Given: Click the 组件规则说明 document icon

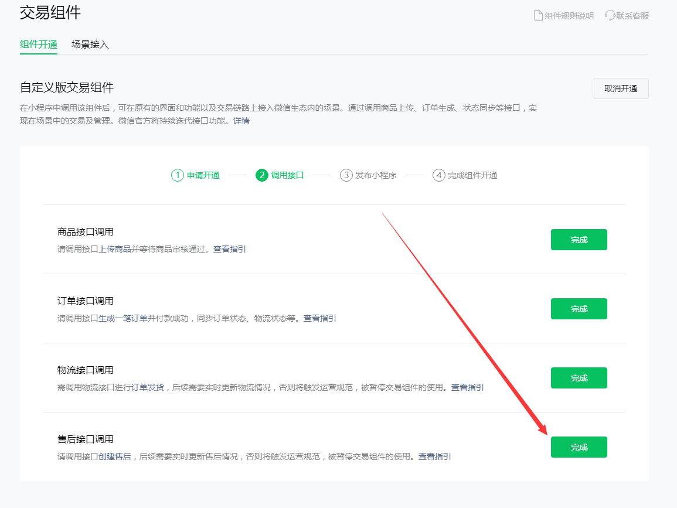Looking at the screenshot, I should coord(539,16).
